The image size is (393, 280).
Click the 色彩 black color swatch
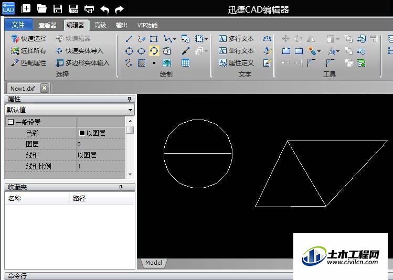[82, 133]
